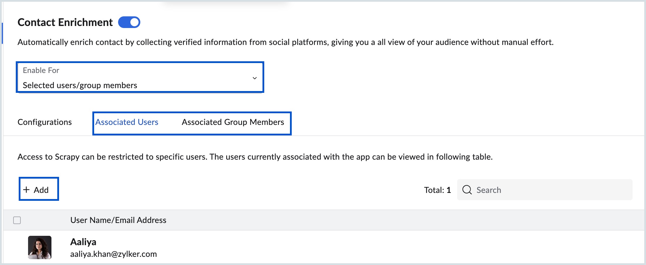Check the select-all checkbox in the table header
The height and width of the screenshot is (265, 646).
pyautogui.click(x=17, y=220)
